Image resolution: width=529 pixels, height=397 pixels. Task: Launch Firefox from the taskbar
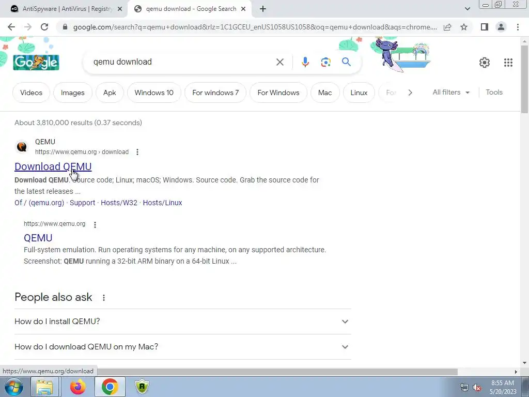[77, 387]
